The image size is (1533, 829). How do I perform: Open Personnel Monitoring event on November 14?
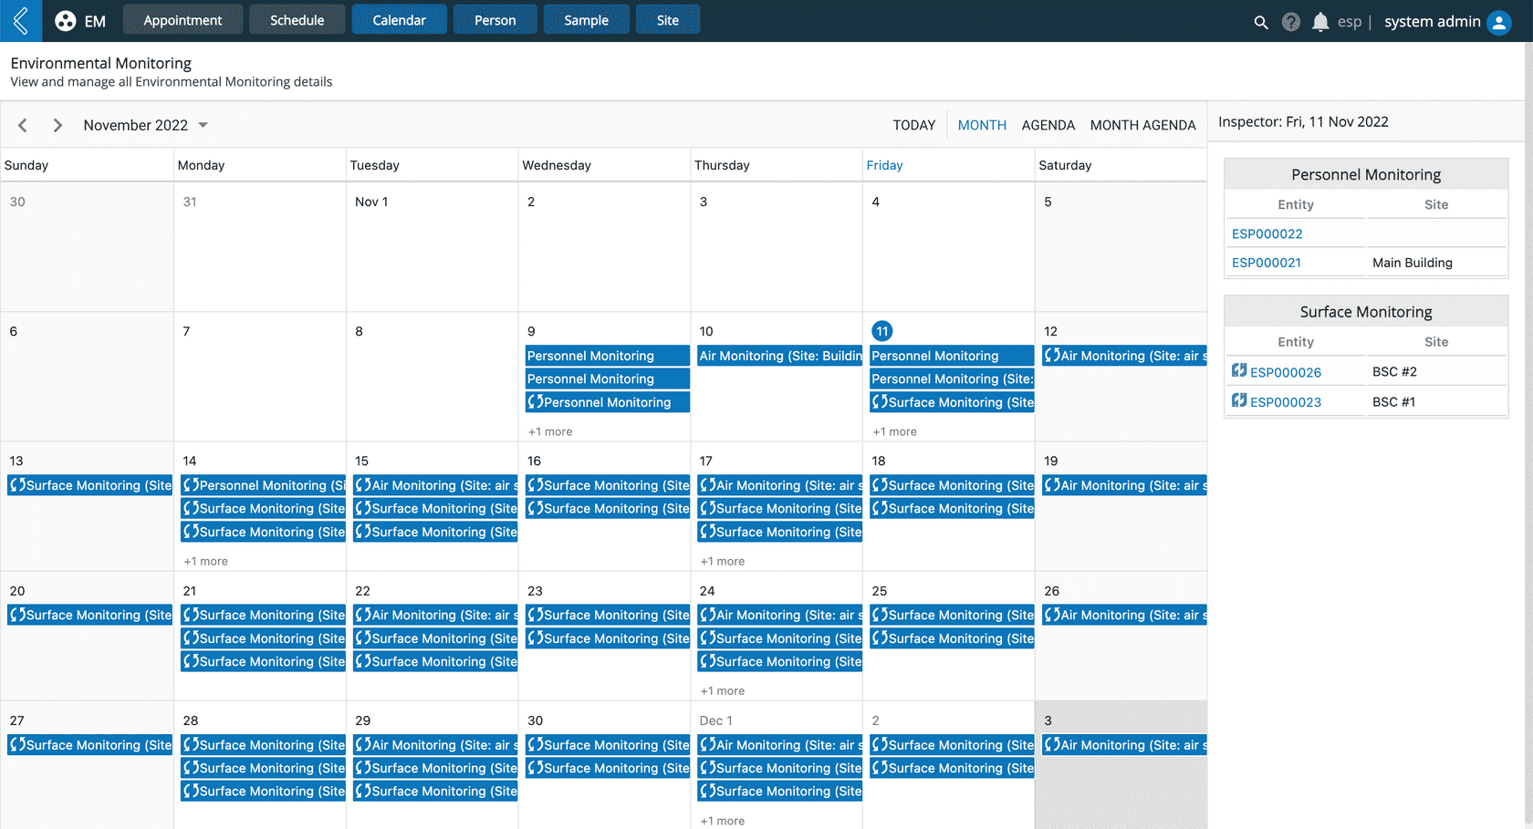(263, 485)
